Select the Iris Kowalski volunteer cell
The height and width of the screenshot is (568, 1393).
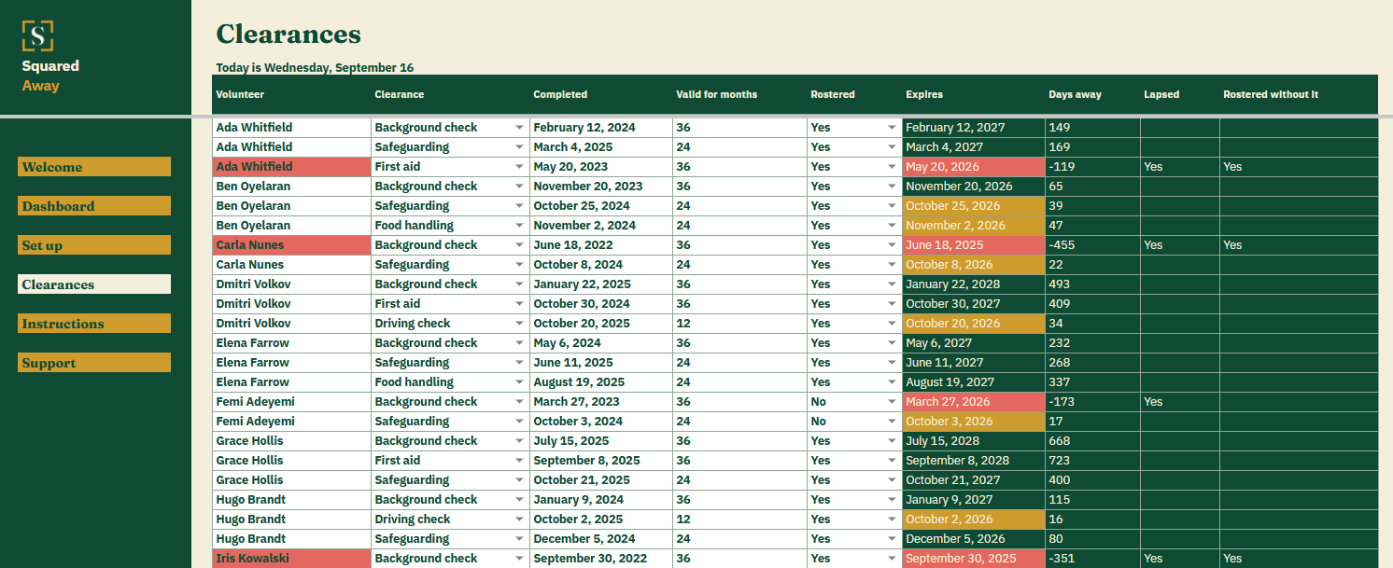(291, 559)
